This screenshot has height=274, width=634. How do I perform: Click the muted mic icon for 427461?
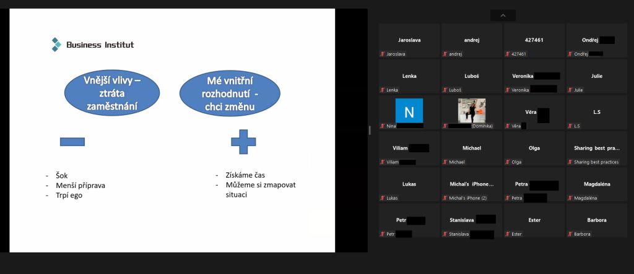click(x=507, y=54)
